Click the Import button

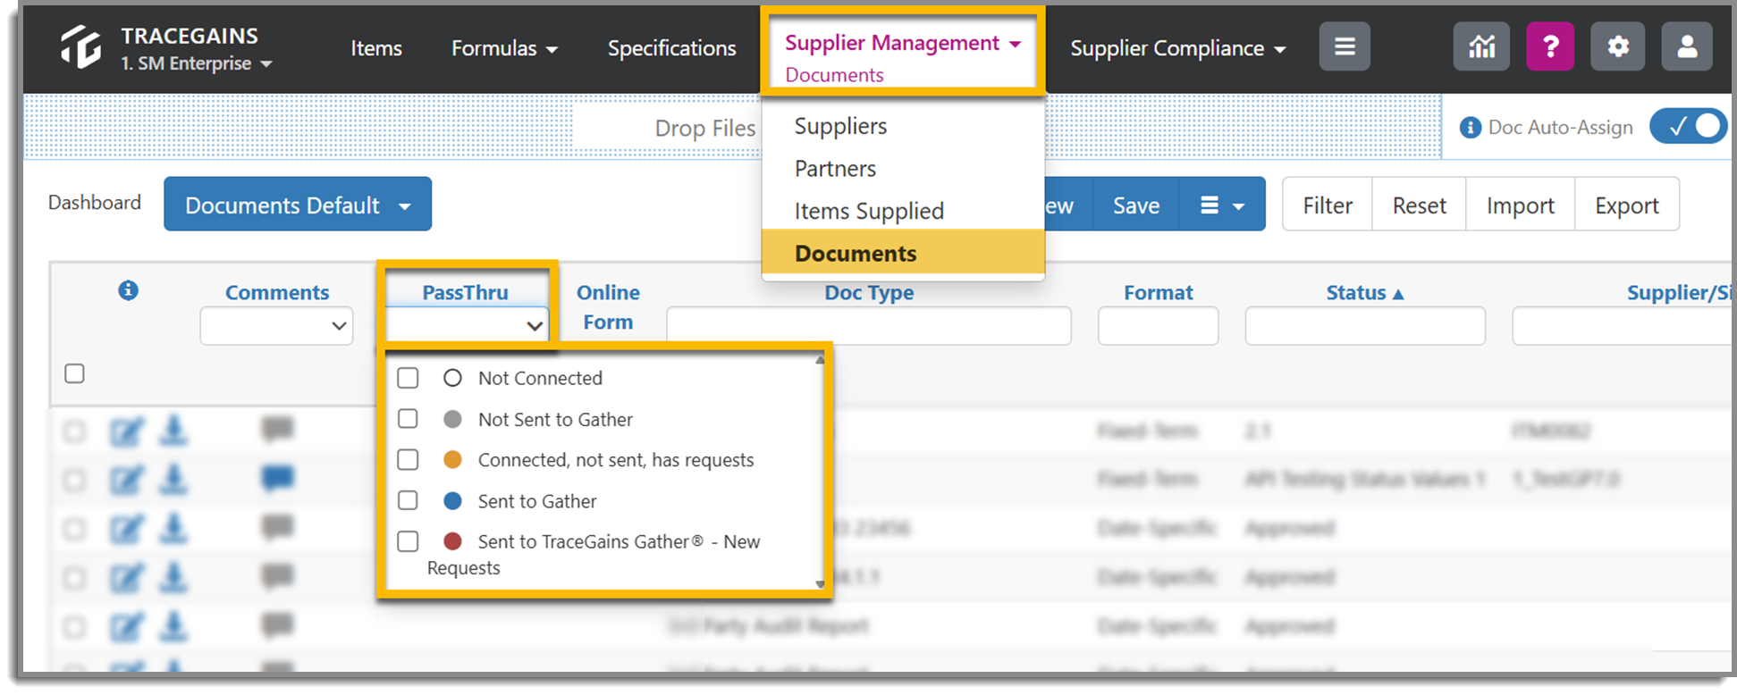point(1520,205)
